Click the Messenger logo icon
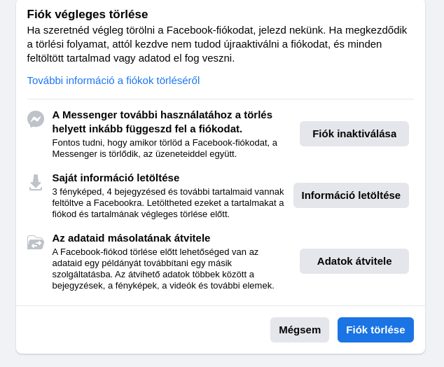The width and height of the screenshot is (444, 367). (36, 119)
